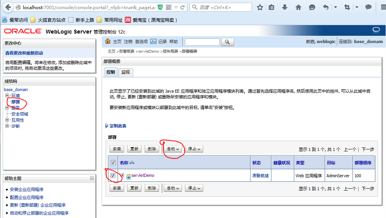Click the 爱淘宝 bookmark icon
386x218 pixels.
point(128,20)
